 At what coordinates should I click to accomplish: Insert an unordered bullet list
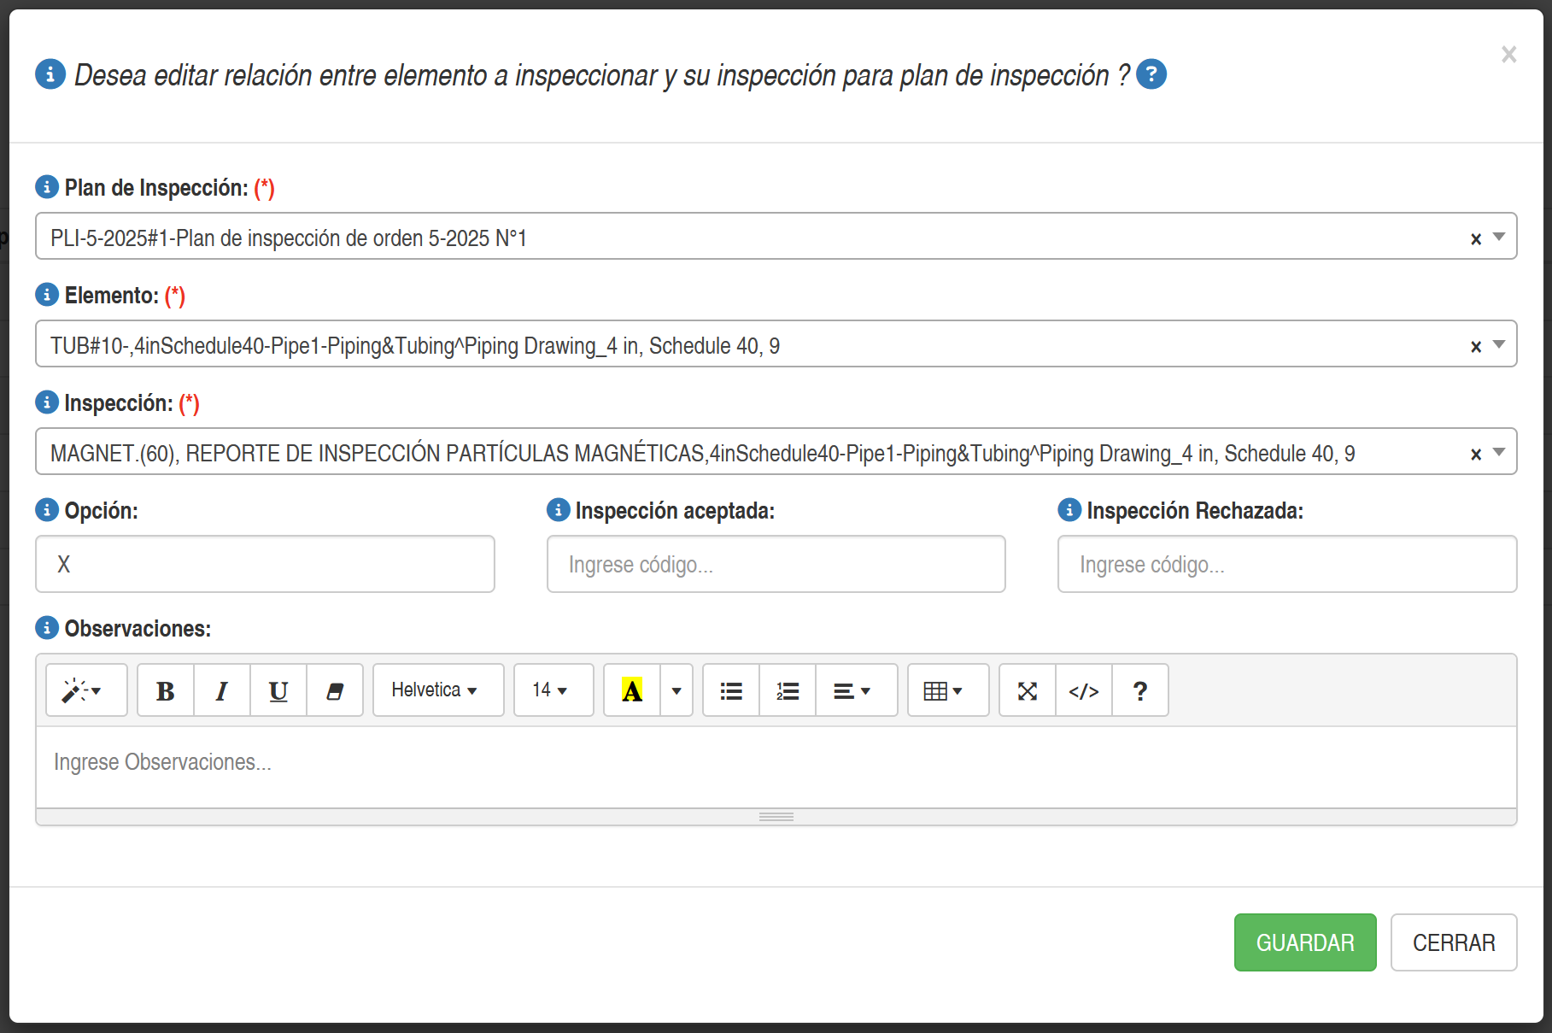731,690
